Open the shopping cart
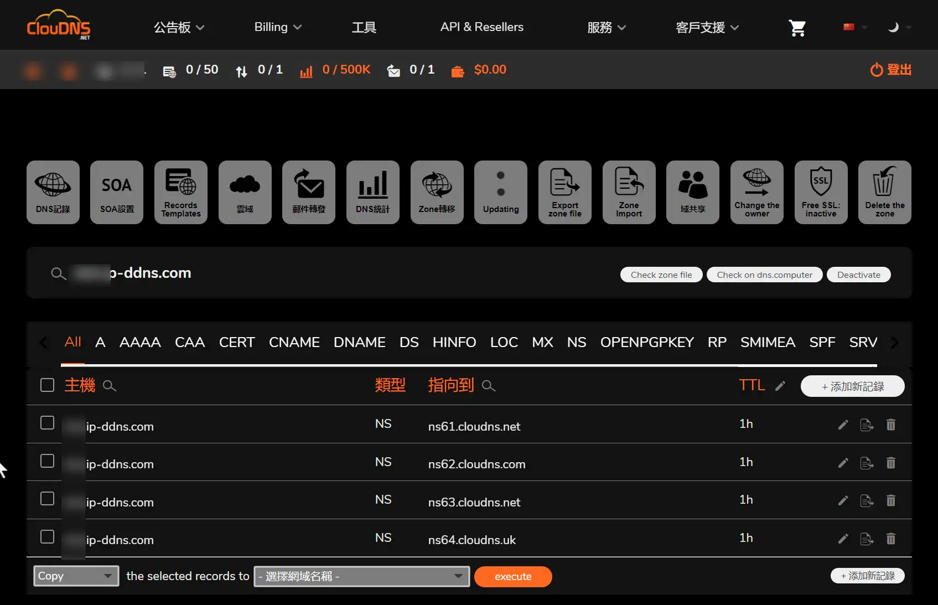This screenshot has height=605, width=938. 797,28
